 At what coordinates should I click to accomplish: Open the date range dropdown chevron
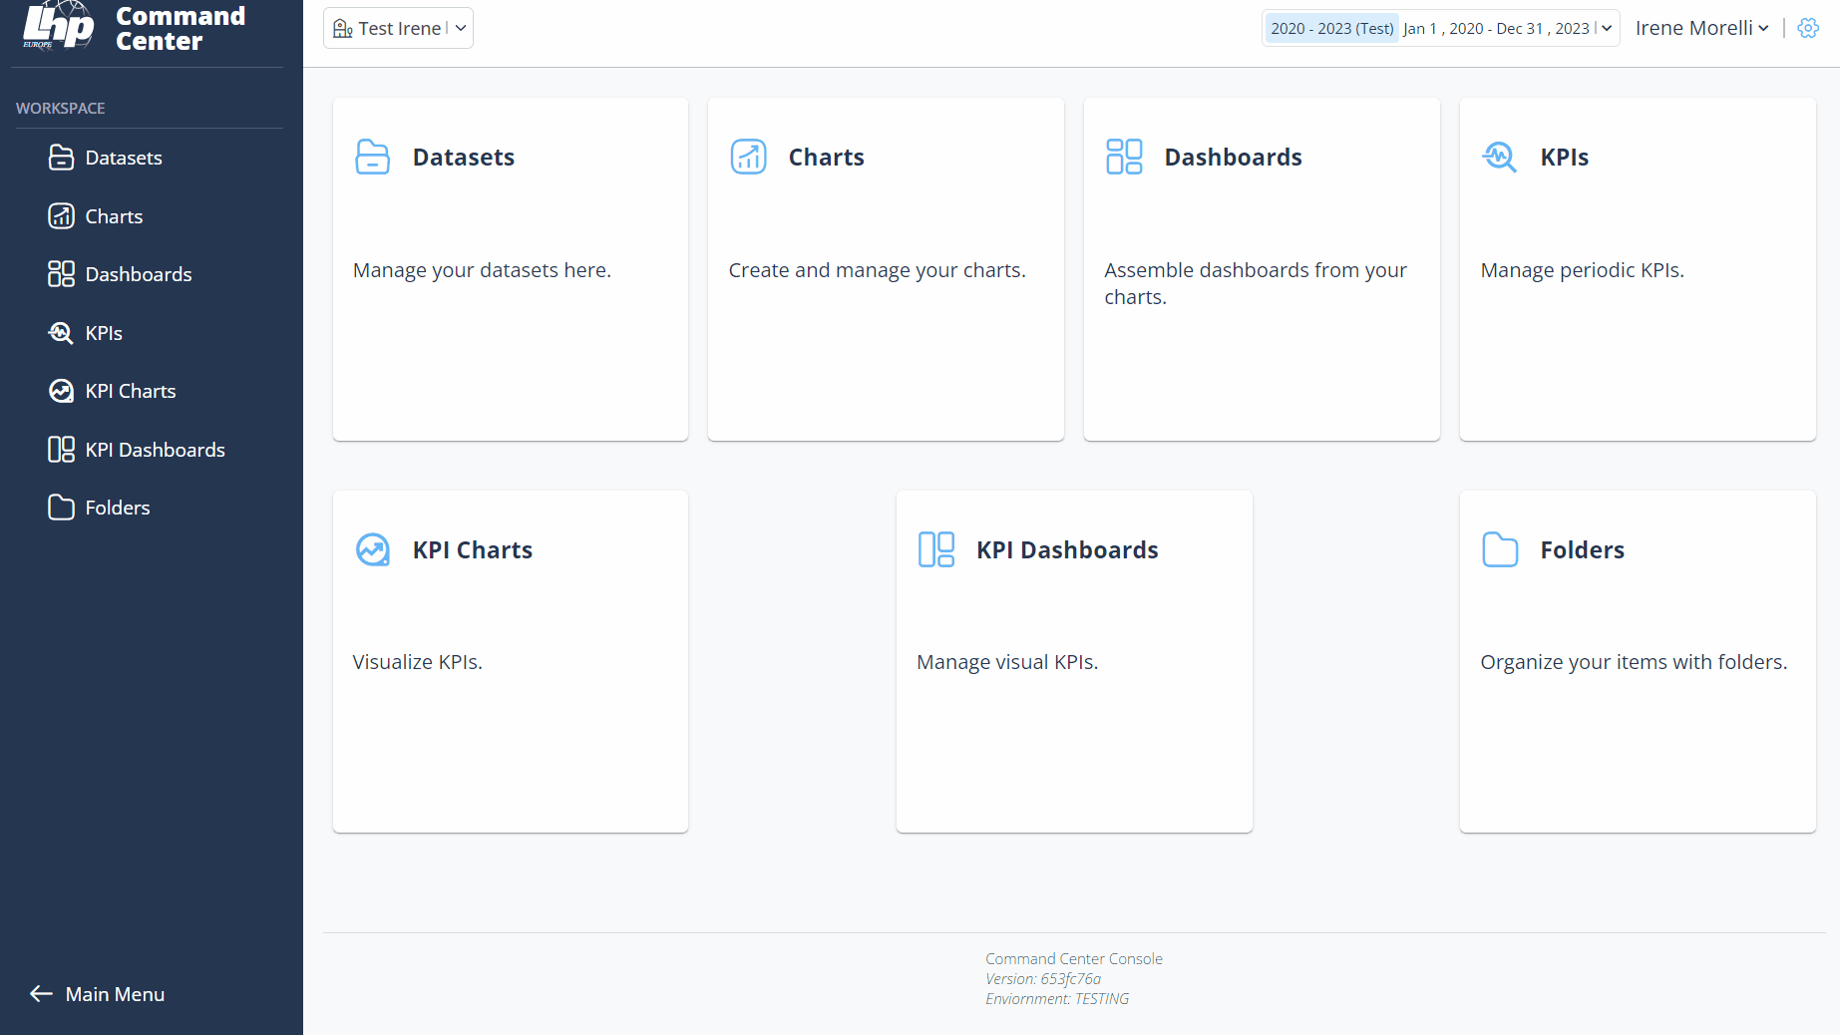coord(1607,28)
